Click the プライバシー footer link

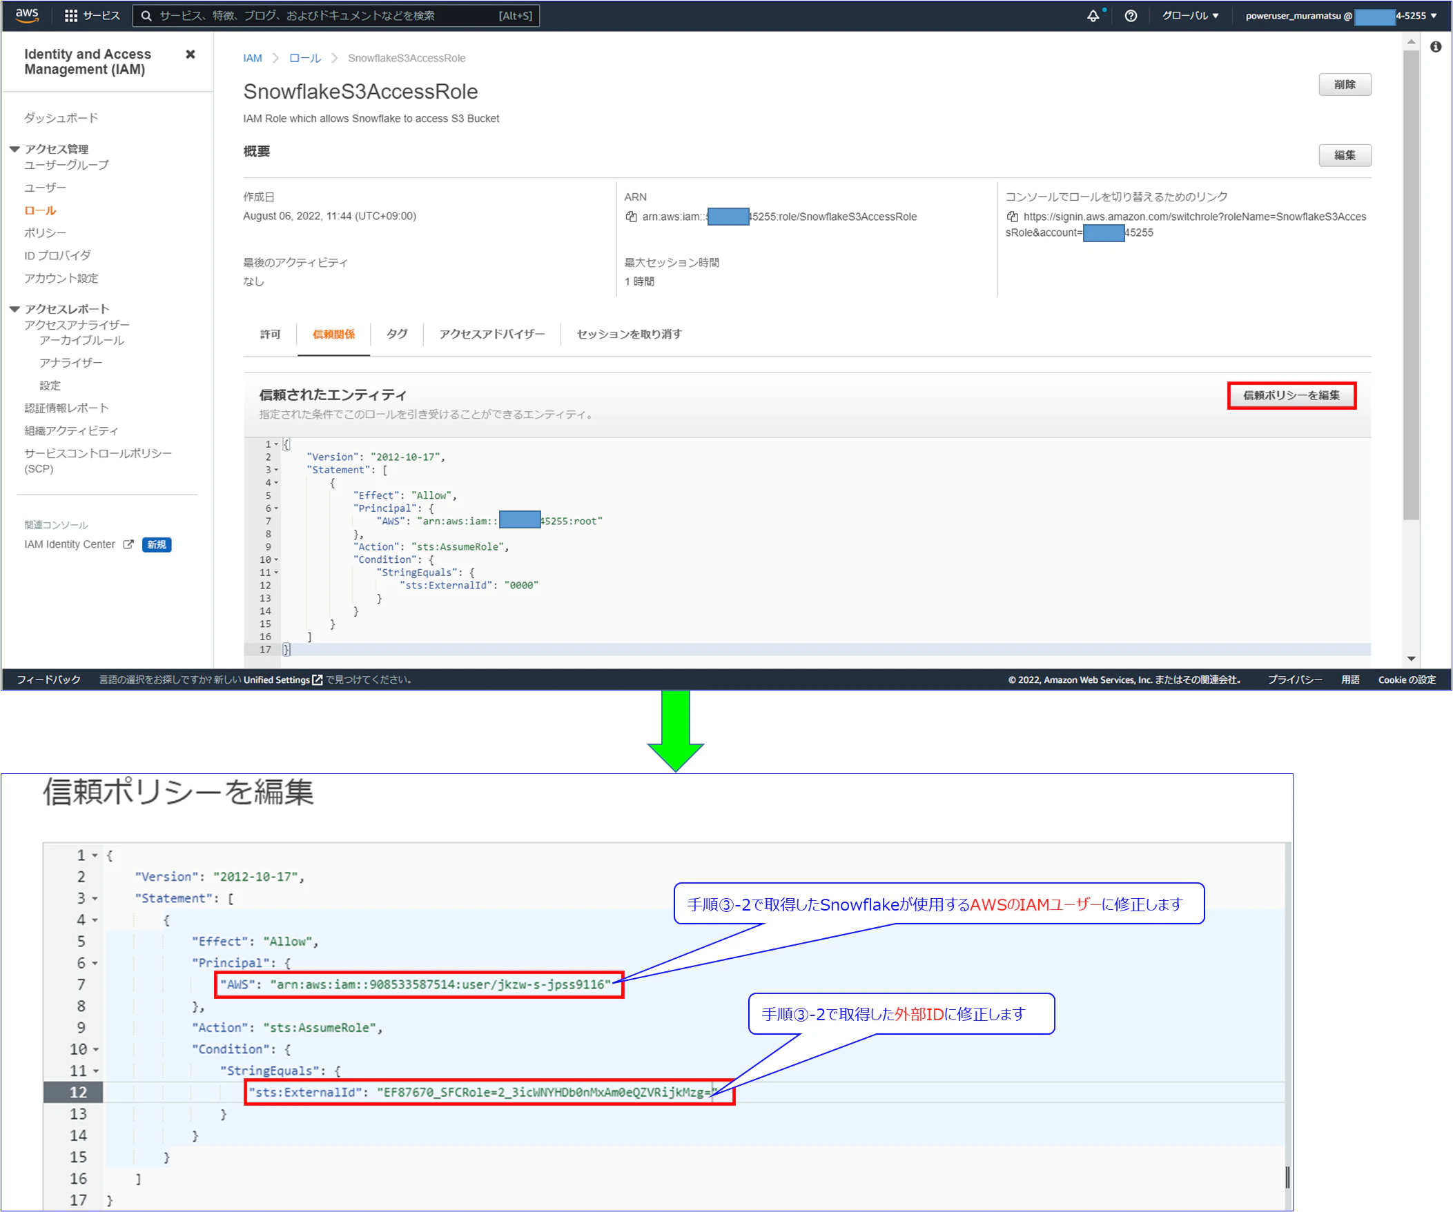pos(1294,679)
